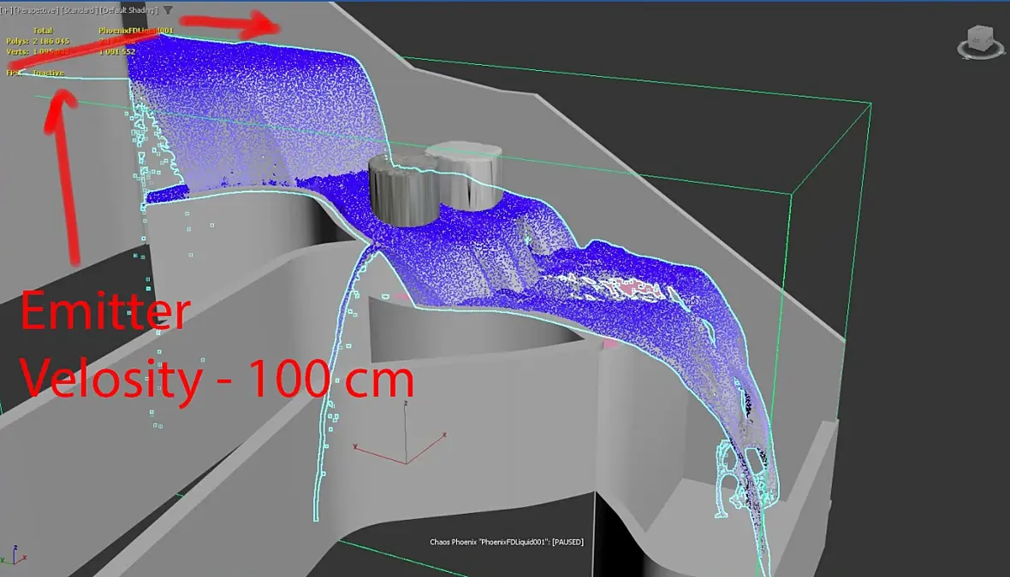Image resolution: width=1010 pixels, height=577 pixels.
Task: Click the viewport filter funnel icon
Action: pos(168,10)
